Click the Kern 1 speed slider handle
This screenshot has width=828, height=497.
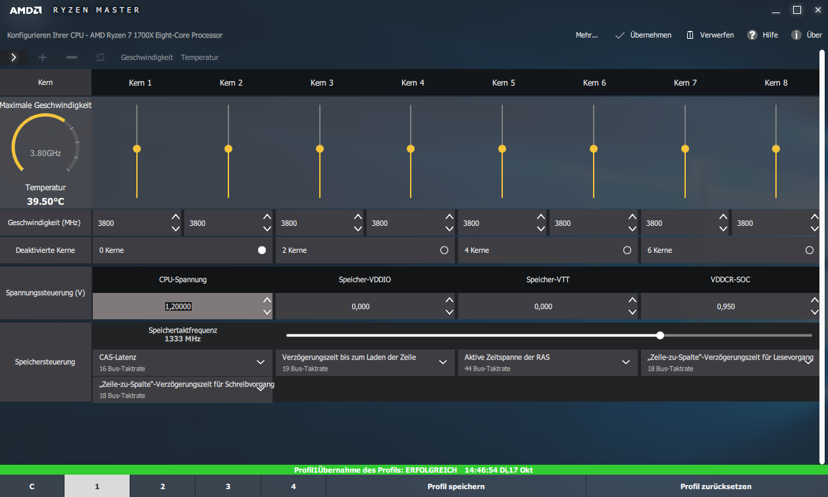(137, 149)
